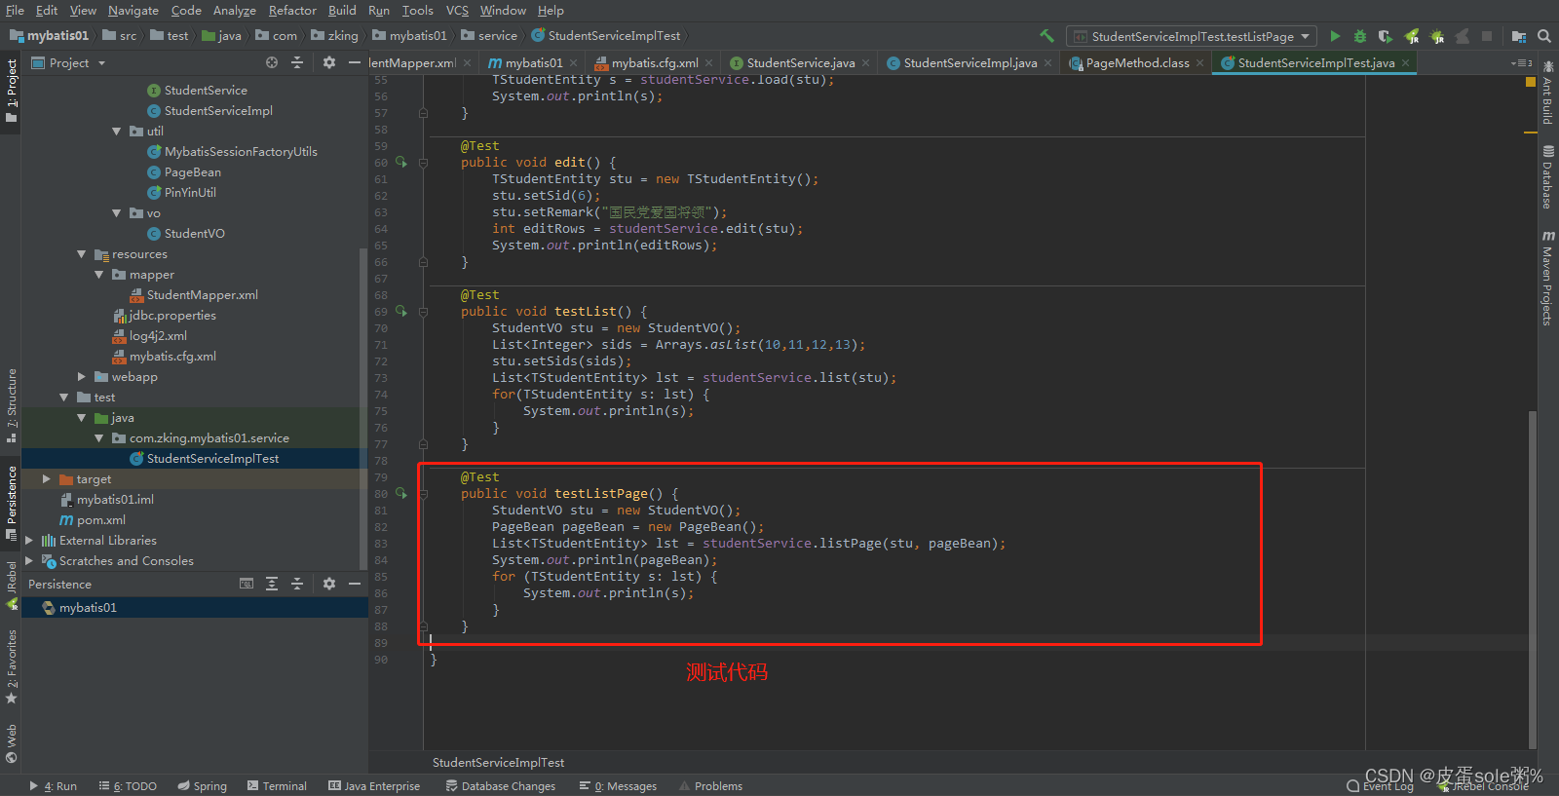Open the Project Structure icon in the toolbar
The width and height of the screenshot is (1559, 796).
click(1518, 36)
